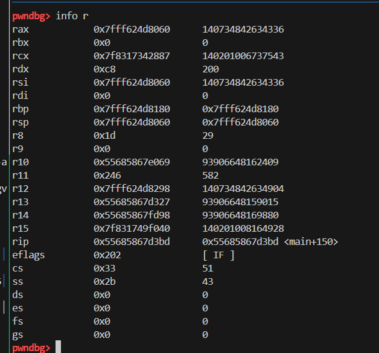Click the rsp hex value in second column

coord(132,122)
